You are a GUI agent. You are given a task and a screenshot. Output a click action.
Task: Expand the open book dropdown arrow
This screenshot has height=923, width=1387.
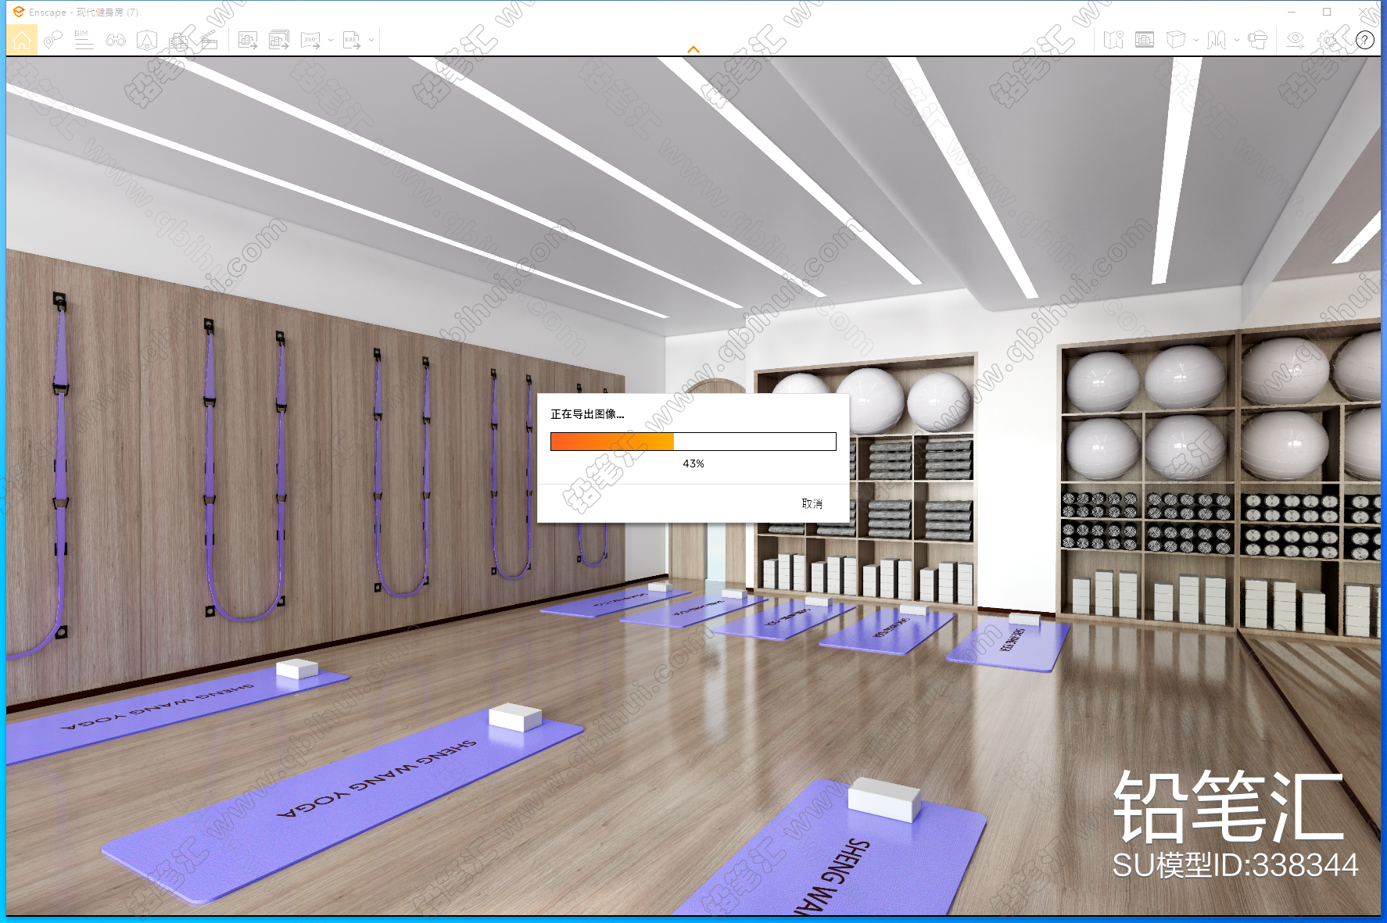(x=1237, y=40)
